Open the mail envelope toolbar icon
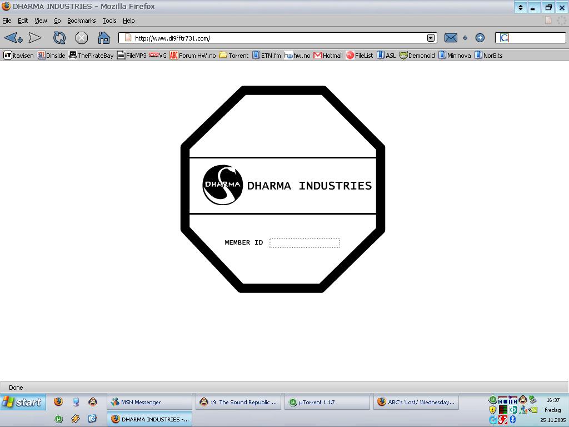This screenshot has height=427, width=569. [x=451, y=38]
